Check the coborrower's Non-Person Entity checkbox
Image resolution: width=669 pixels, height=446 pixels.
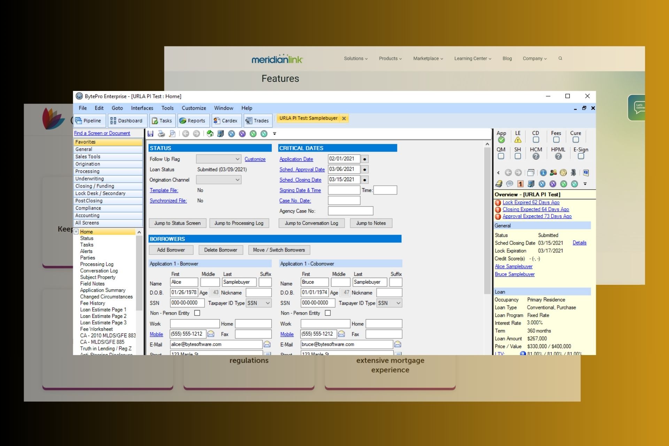point(327,313)
